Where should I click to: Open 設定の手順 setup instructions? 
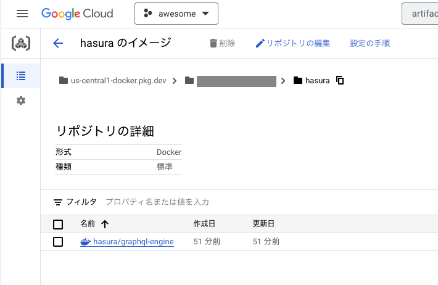click(370, 43)
